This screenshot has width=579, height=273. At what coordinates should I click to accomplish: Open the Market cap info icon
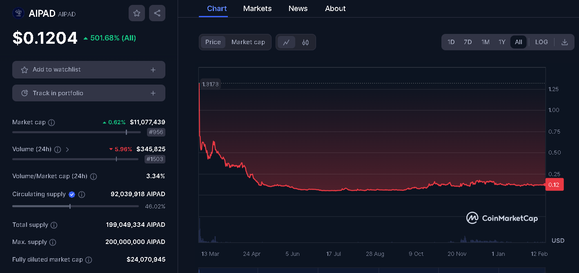[x=51, y=122]
